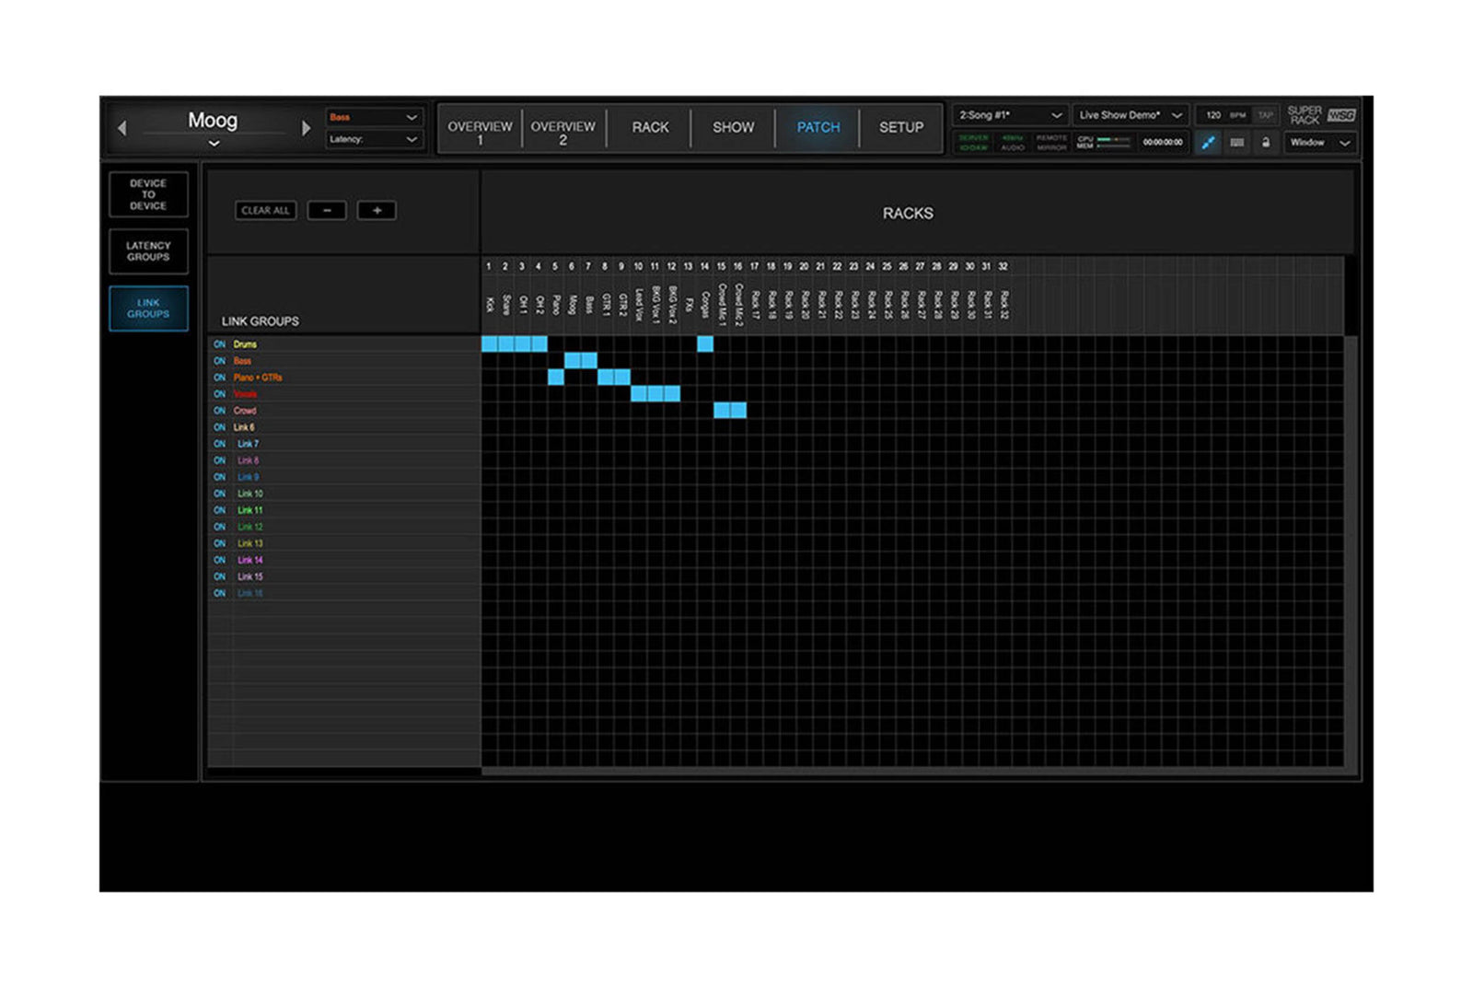Unlink Piano rack cell from Piano + GTRs
Screen dimensions: 1473x989
tap(556, 378)
